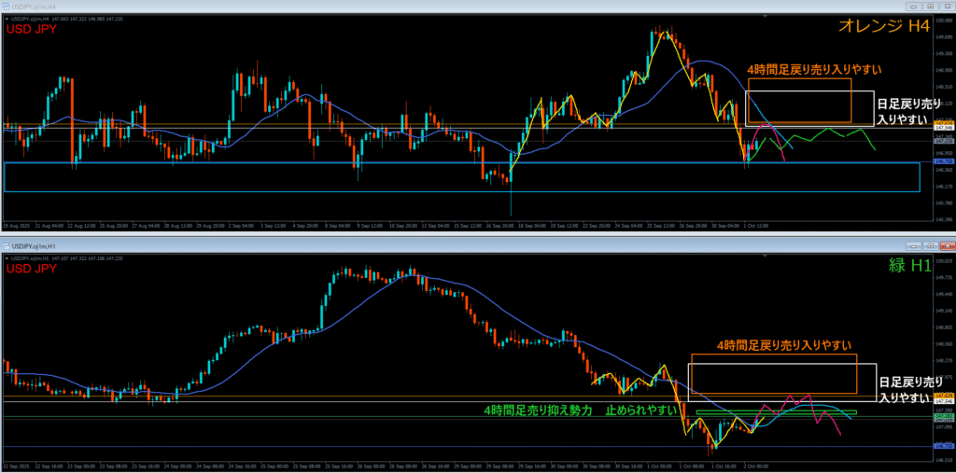956x473 pixels.
Task: Minimize the USDJPY H1 chart window
Action: click(x=913, y=245)
